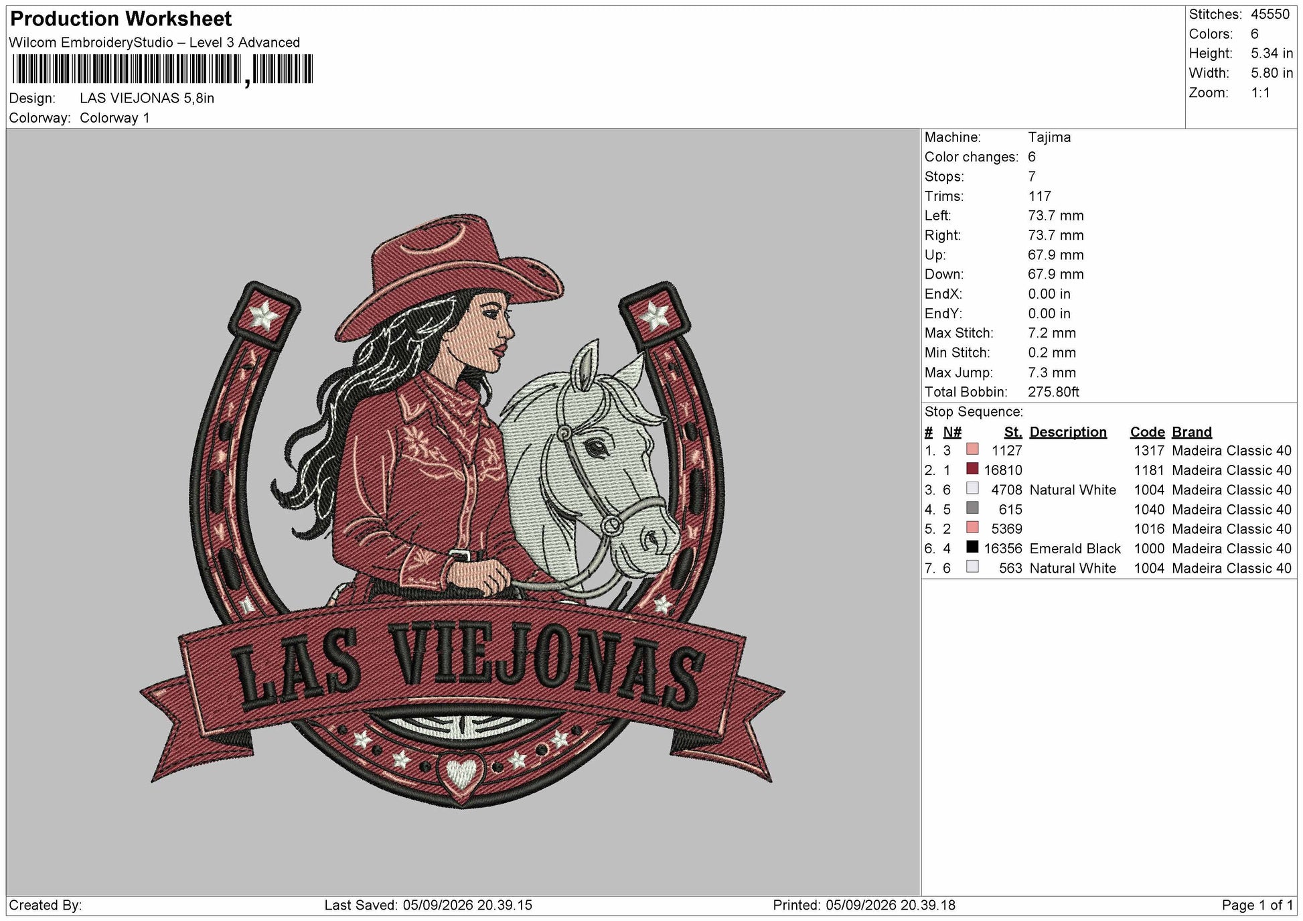The height and width of the screenshot is (921, 1303).
Task: Click the LAS VIEJONAS banner text
Action: 467,666
